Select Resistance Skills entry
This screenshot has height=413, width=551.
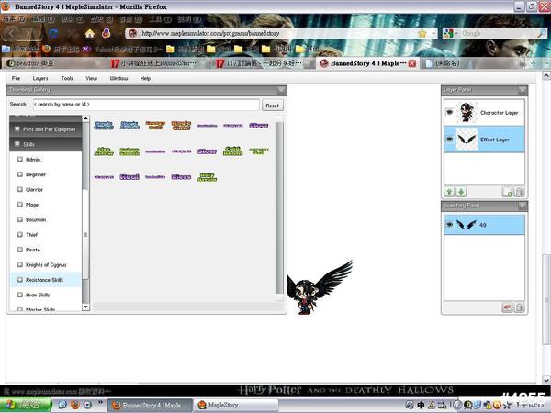point(46,280)
